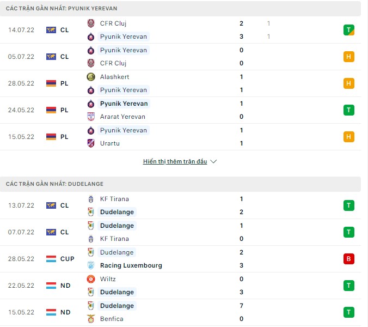Screen dimensions: 368x327
Task: Click the Champions League flag, 13.07.22 row
Action: point(51,205)
